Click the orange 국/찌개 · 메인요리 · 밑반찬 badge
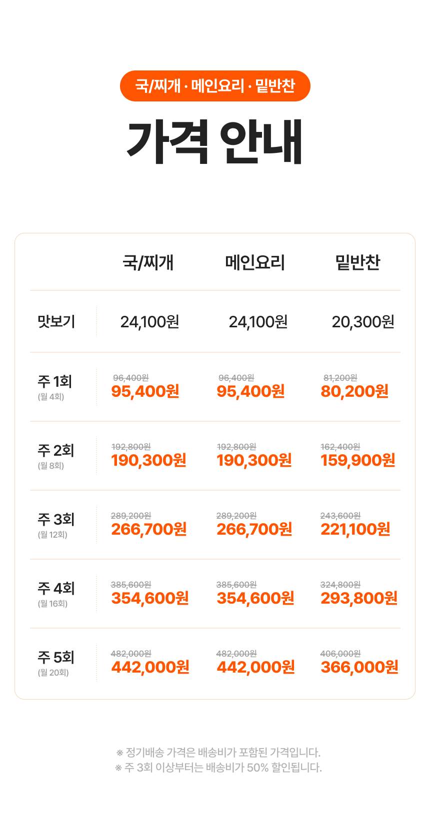The width and height of the screenshot is (430, 824). (x=215, y=86)
